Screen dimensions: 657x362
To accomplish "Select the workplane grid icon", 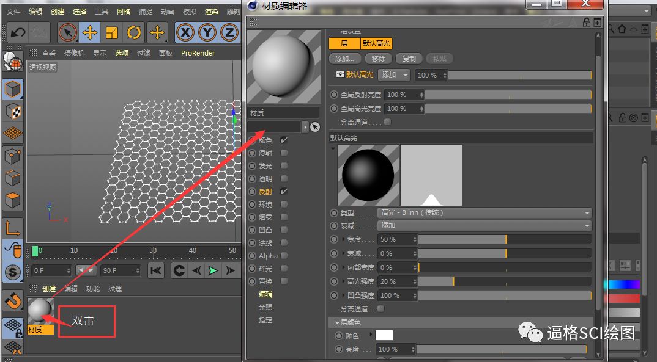I will [x=13, y=133].
